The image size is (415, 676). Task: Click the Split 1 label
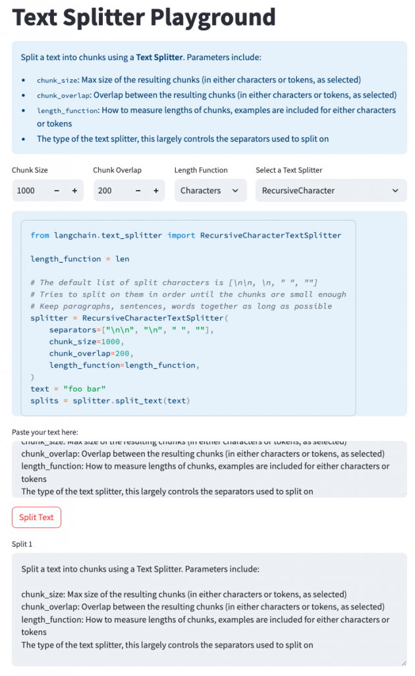point(22,544)
